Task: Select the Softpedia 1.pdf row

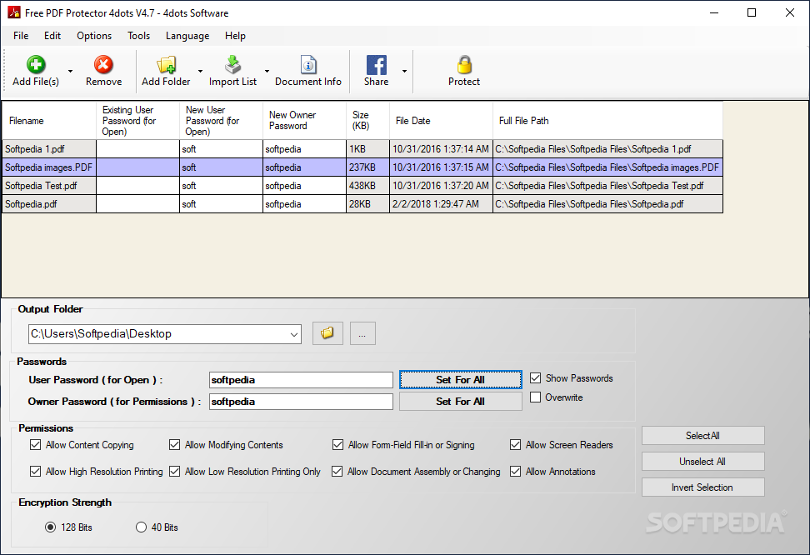Action: (362, 149)
